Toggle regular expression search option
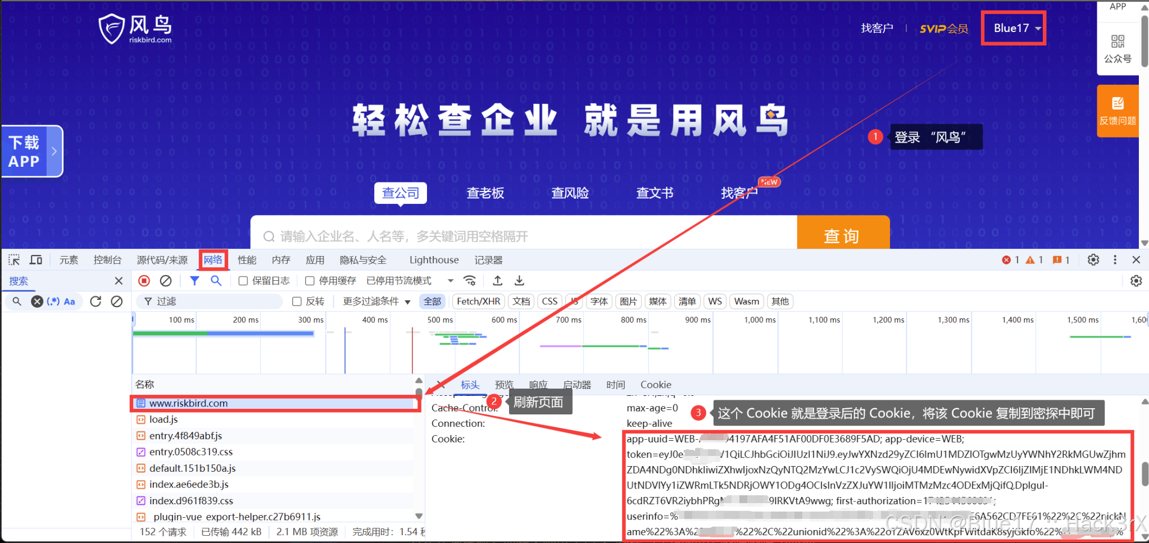Screen dimensions: 1149x543 (53, 302)
